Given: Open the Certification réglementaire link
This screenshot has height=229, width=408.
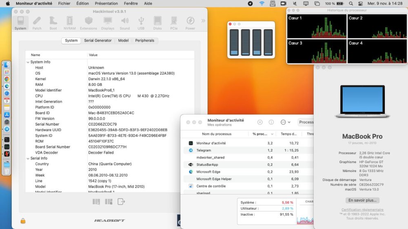Looking at the screenshot, I should pos(362,209).
